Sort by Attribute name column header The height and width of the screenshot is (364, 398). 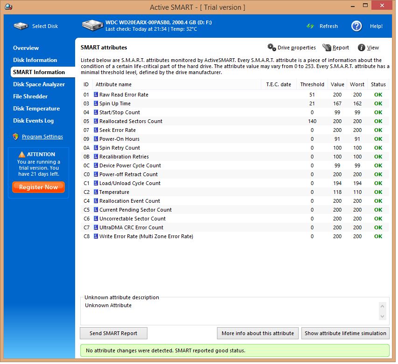(x=178, y=85)
